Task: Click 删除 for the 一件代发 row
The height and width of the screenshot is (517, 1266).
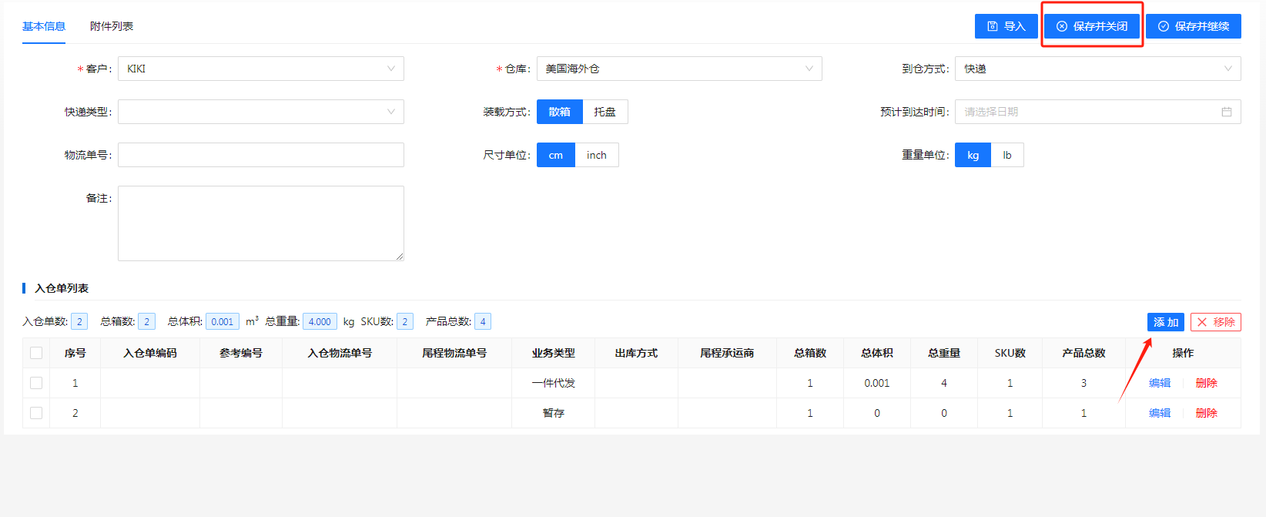Action: click(1207, 383)
